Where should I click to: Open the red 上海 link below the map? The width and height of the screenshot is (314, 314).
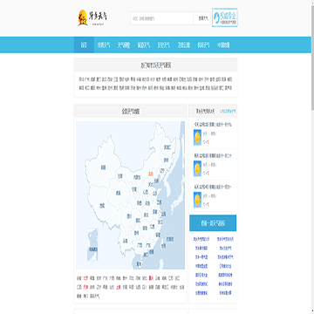coord(118,287)
